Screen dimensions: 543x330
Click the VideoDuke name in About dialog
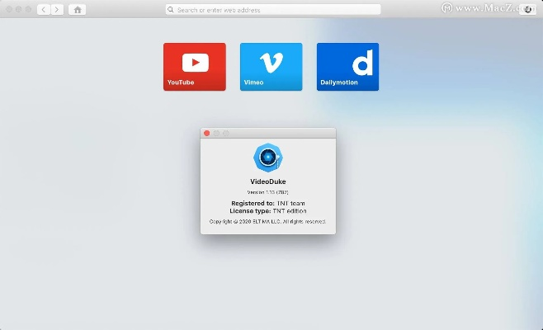click(267, 181)
